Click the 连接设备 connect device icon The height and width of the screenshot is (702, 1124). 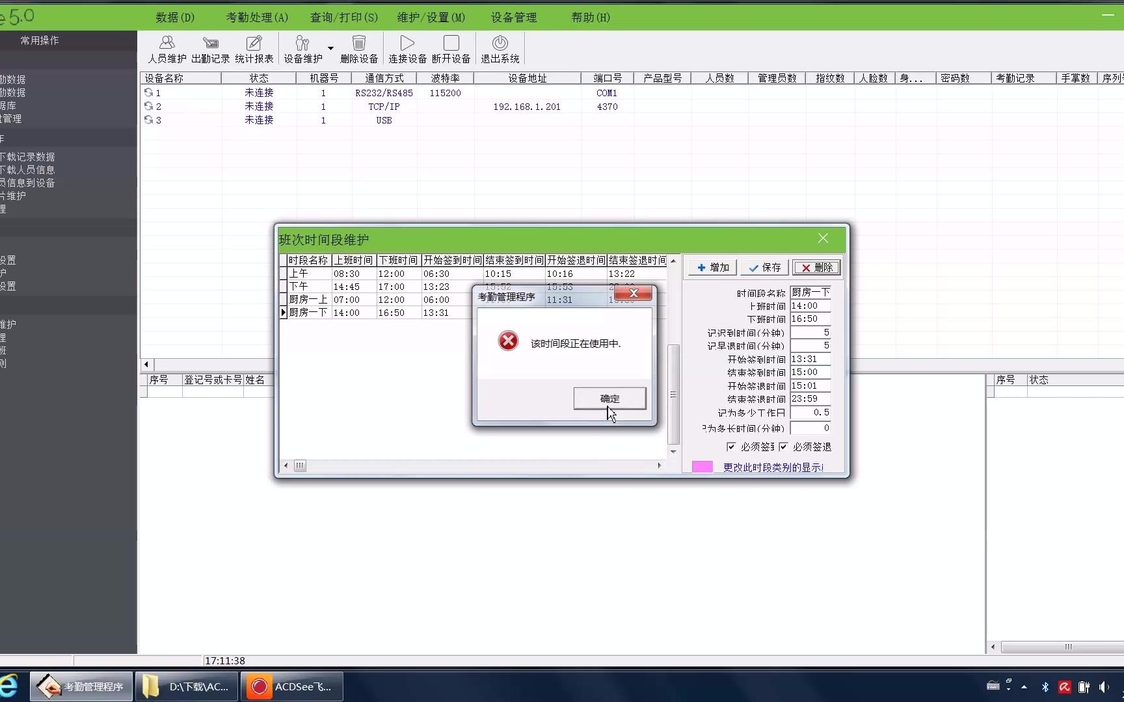[x=407, y=49]
